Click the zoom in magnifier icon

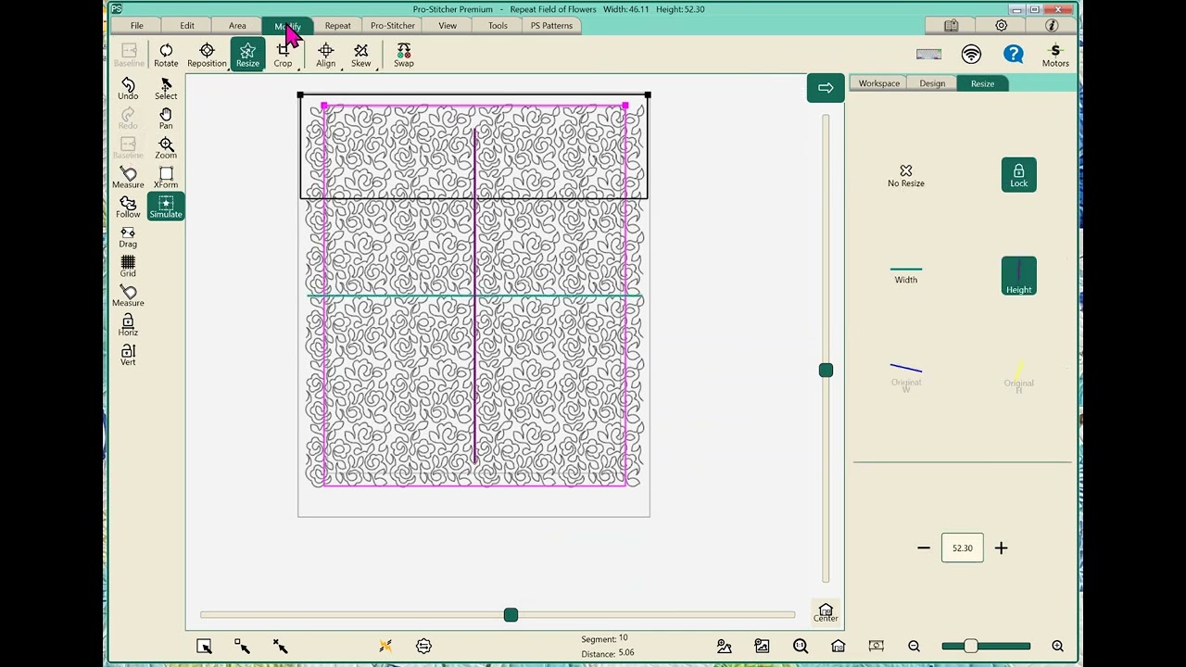pos(1057,646)
